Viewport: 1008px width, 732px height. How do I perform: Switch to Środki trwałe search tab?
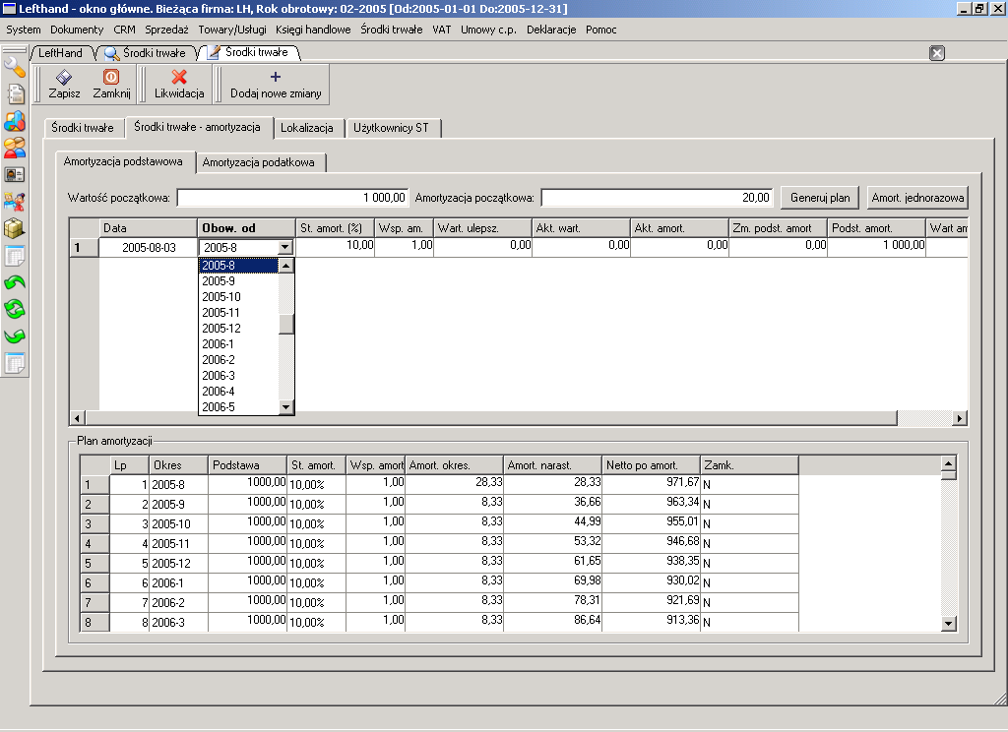click(146, 53)
